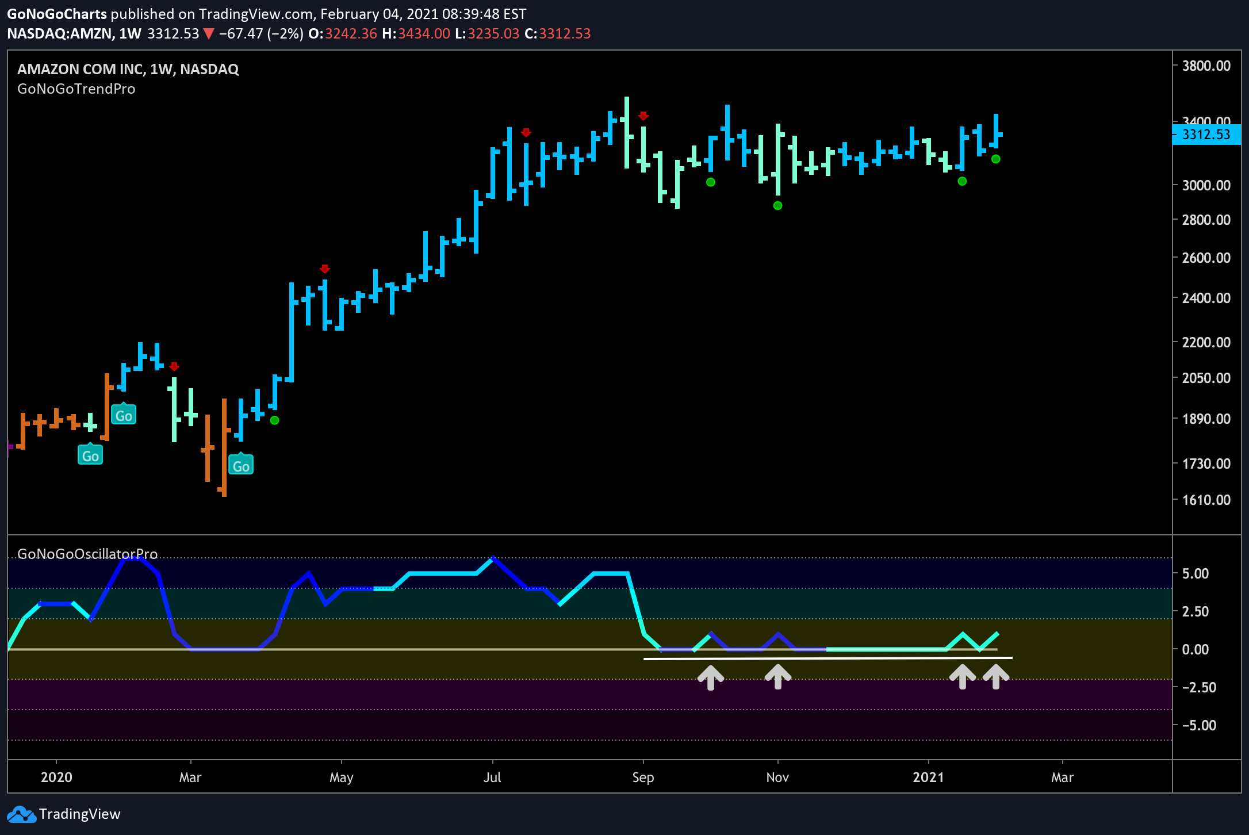Click the GoNoGoCharts publisher name
This screenshot has width=1249, height=835.
coord(57,14)
